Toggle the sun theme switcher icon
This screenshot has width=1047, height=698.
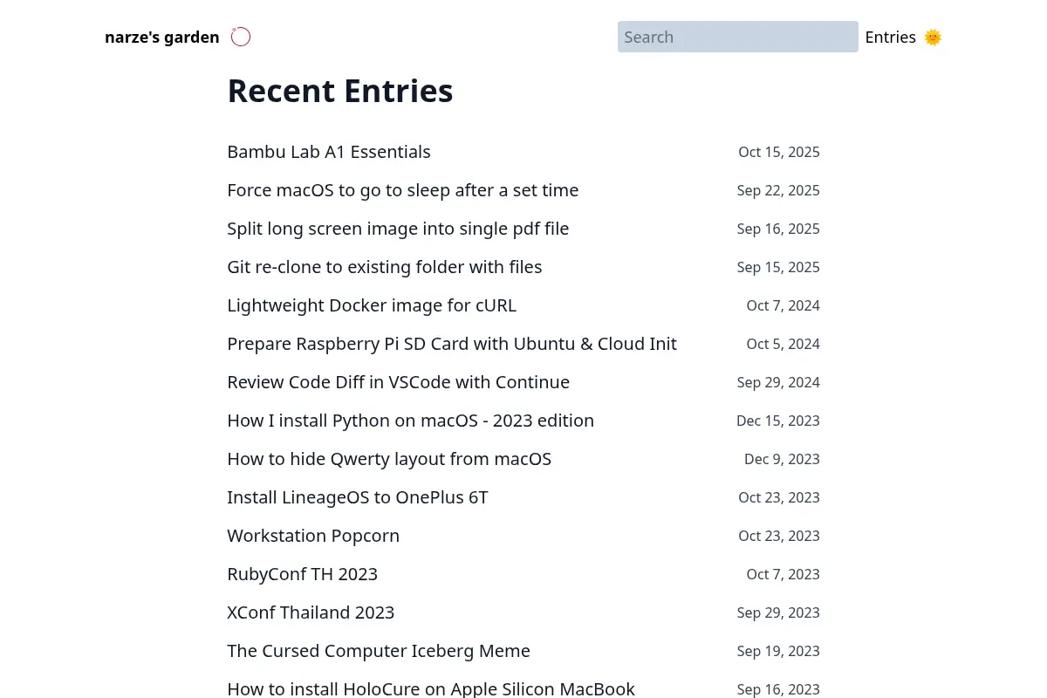[933, 37]
